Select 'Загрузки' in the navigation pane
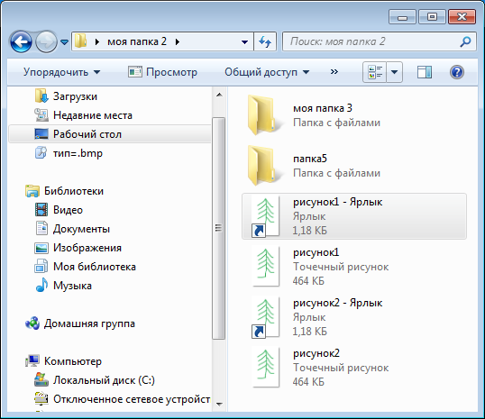Image resolution: width=485 pixels, height=419 pixels. pos(75,96)
